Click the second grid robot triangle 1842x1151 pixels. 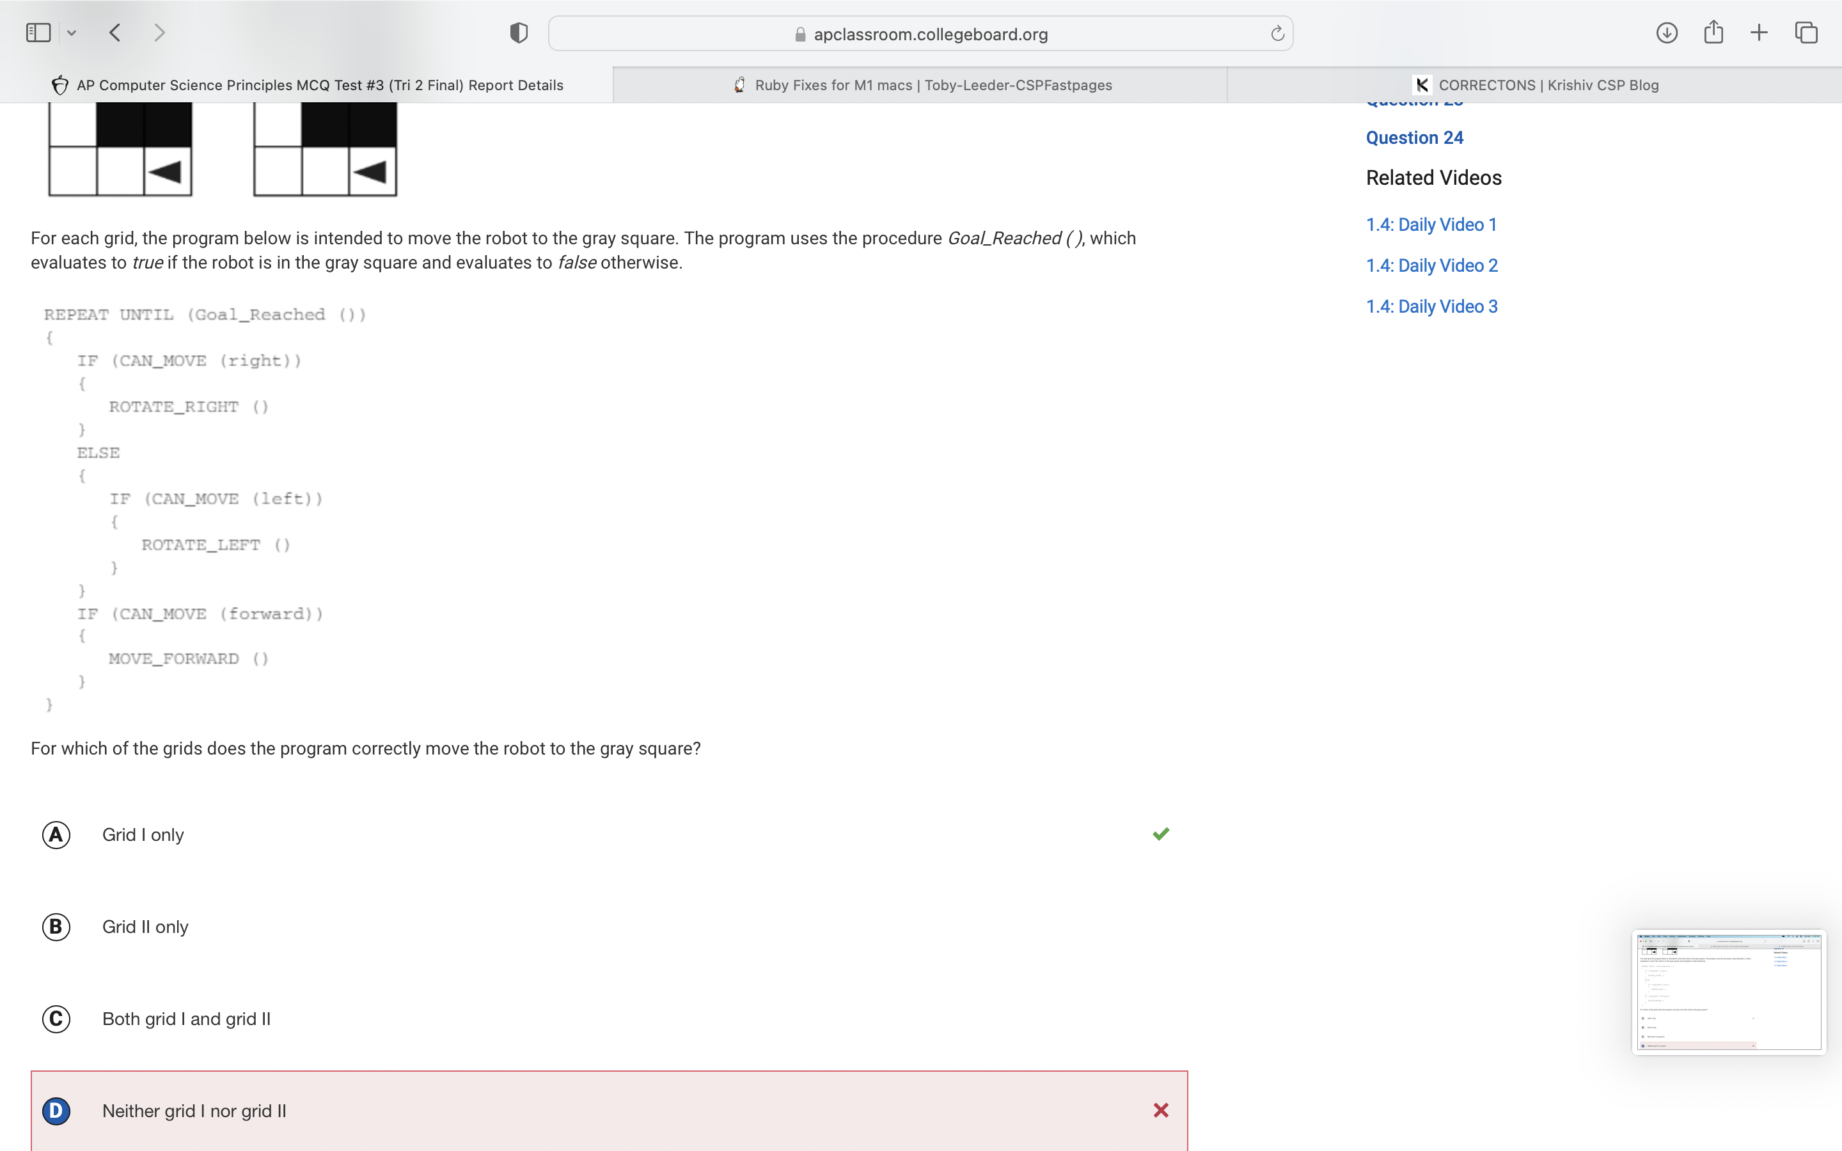click(x=370, y=172)
